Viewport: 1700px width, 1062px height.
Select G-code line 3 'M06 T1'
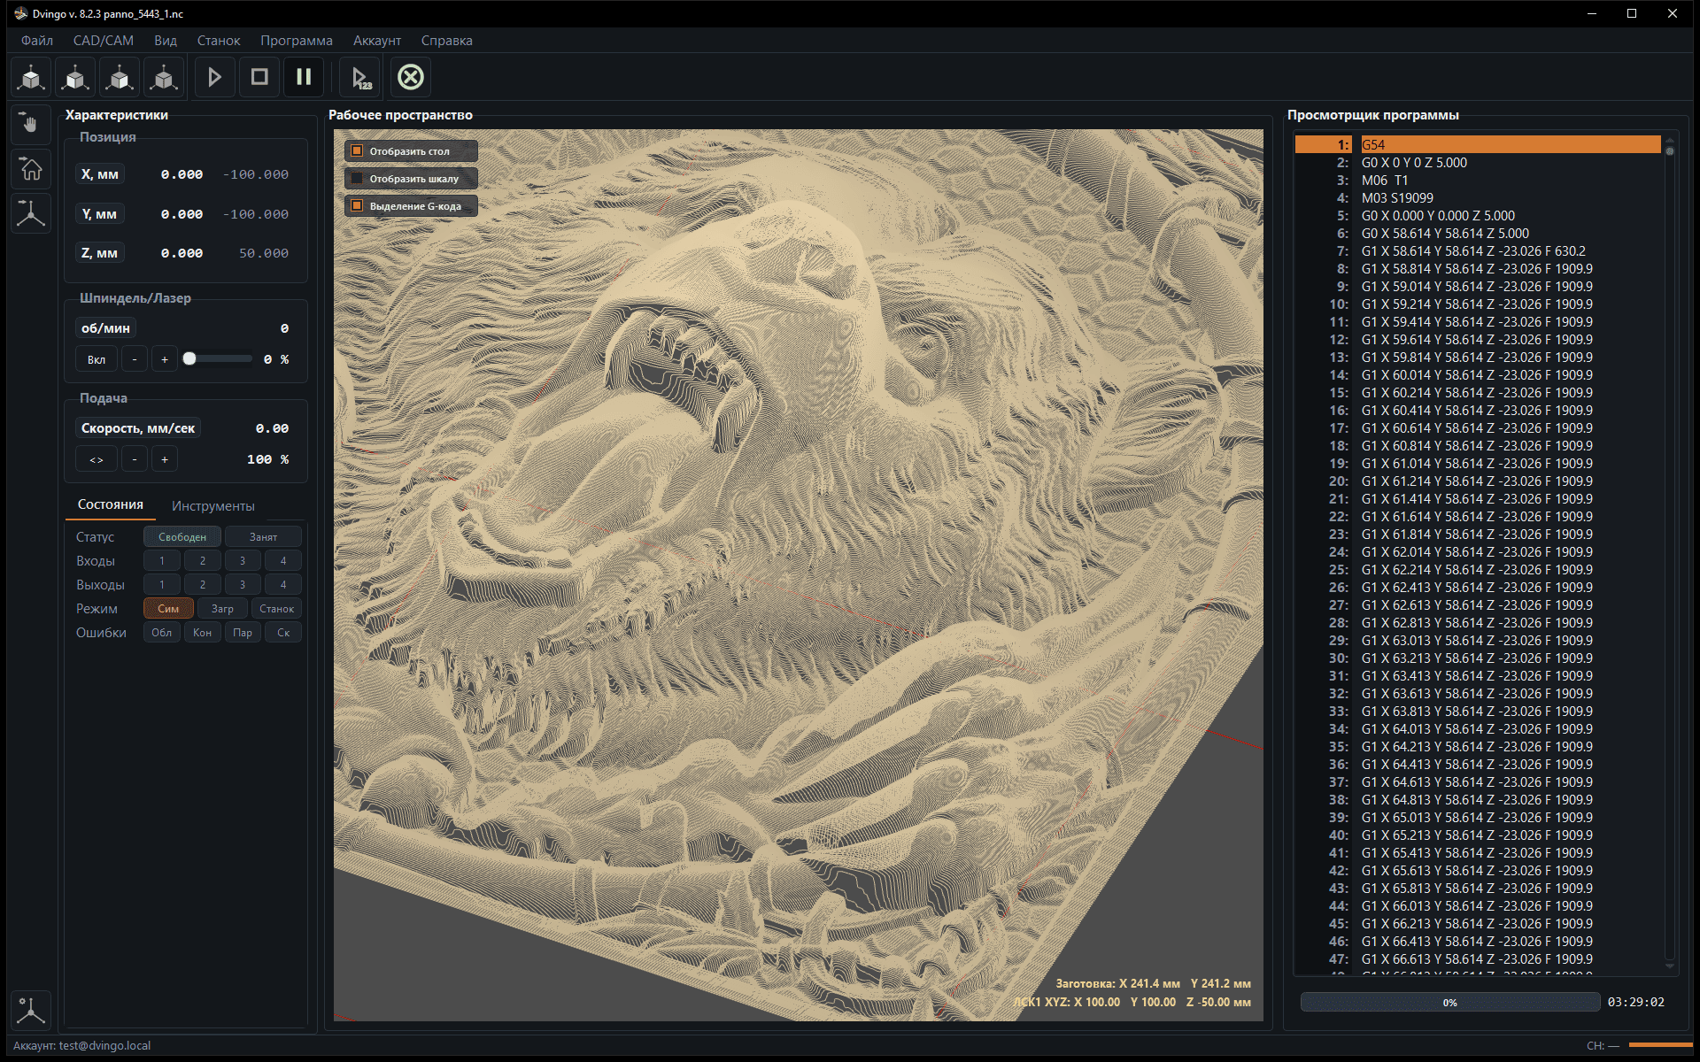click(1477, 181)
